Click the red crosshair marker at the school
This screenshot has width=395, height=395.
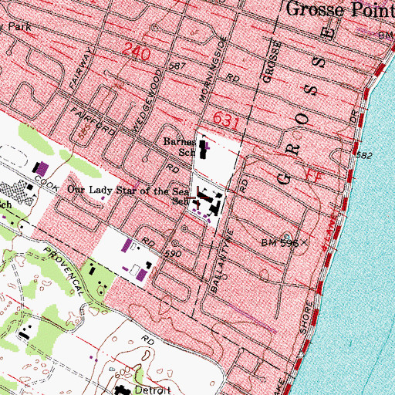point(197,197)
